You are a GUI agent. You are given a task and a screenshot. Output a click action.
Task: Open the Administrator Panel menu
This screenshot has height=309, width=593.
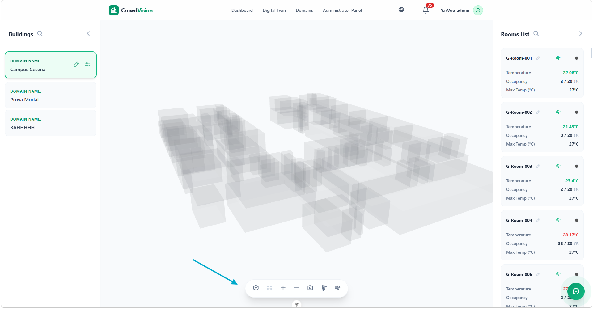tap(342, 10)
